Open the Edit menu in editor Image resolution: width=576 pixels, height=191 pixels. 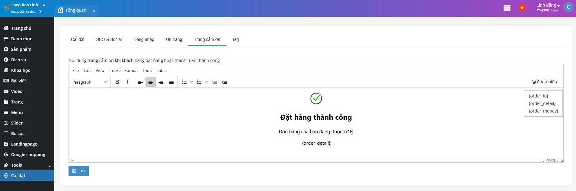[x=87, y=70]
